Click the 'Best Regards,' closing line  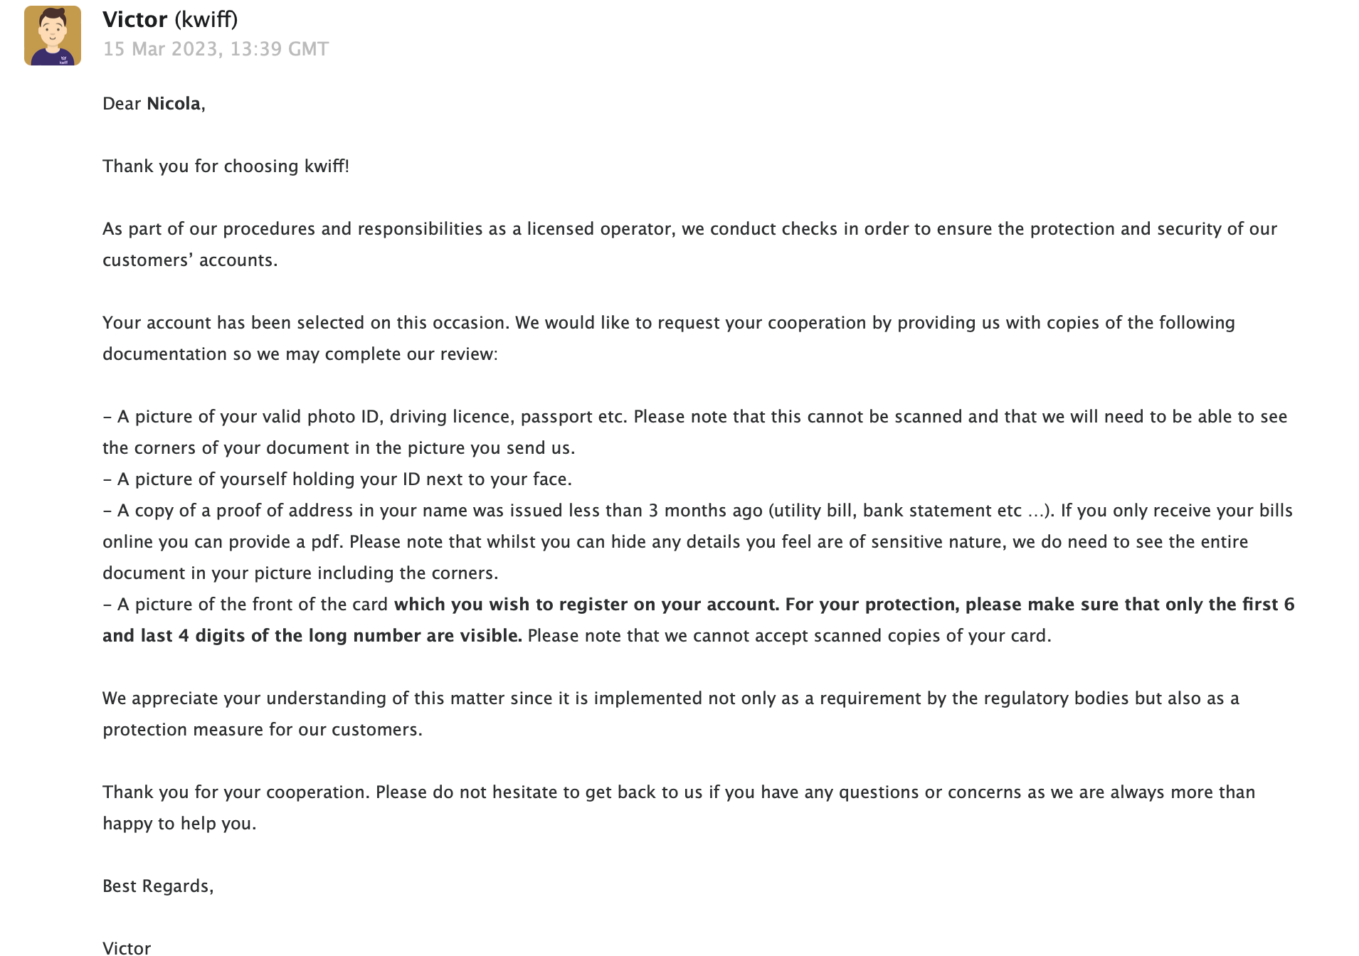(158, 886)
